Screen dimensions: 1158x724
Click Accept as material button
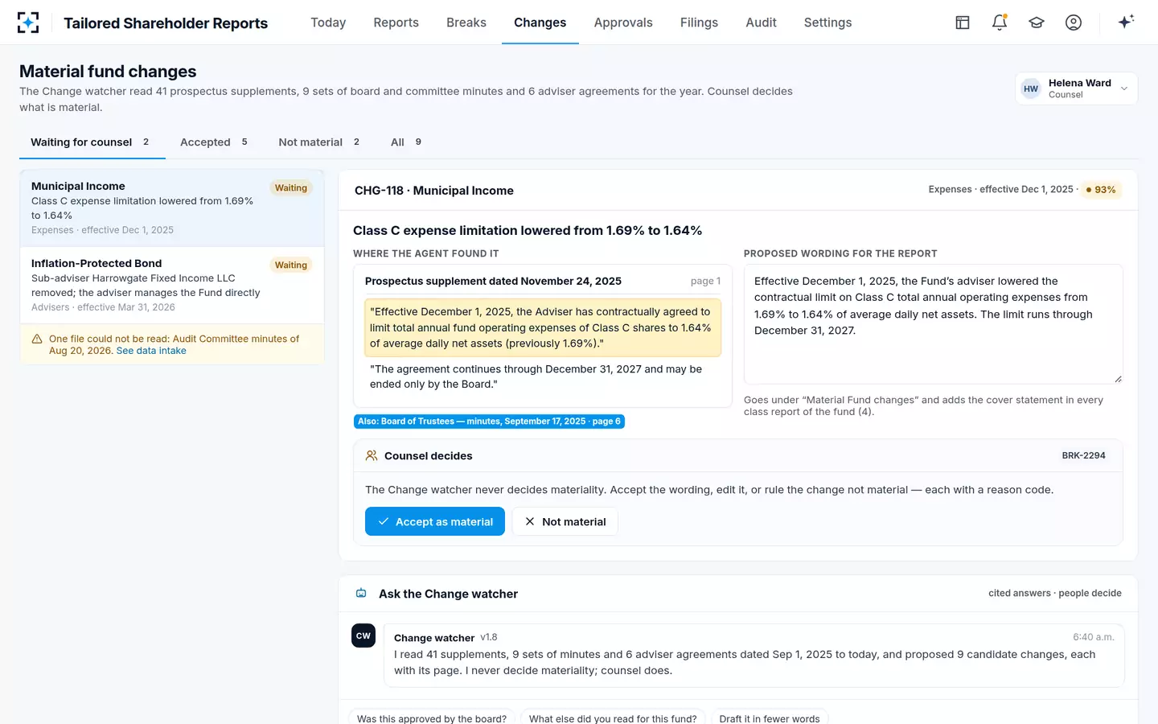pos(435,521)
